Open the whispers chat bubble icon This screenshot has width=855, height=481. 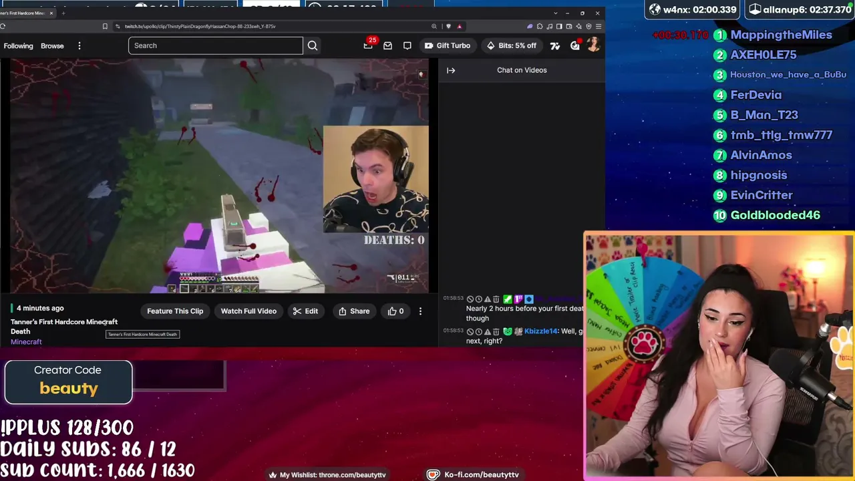click(x=407, y=45)
